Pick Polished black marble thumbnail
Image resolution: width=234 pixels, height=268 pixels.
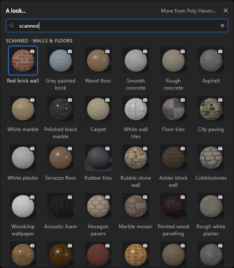point(61,109)
